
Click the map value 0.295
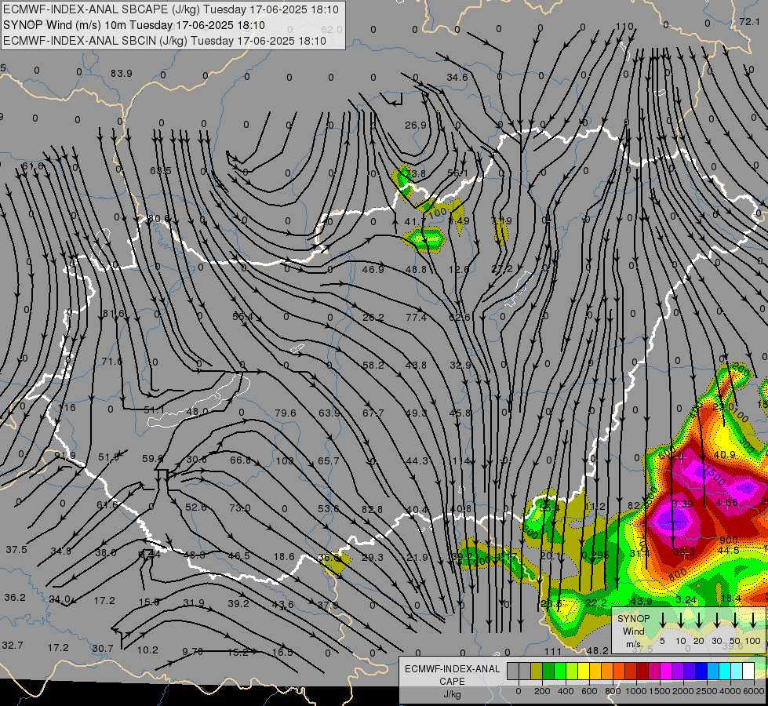(x=595, y=555)
